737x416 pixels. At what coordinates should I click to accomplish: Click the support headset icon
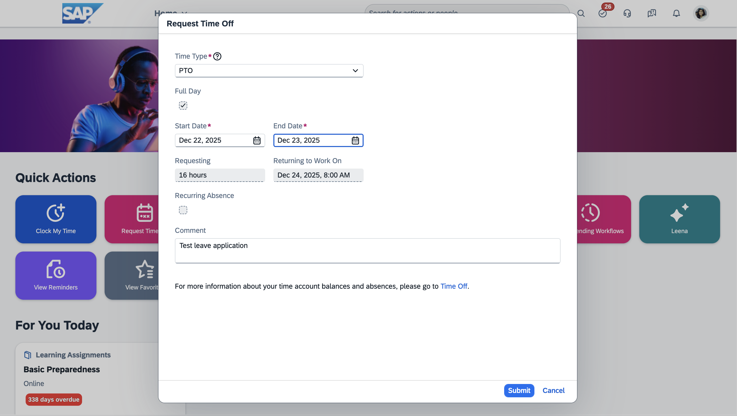tap(627, 13)
